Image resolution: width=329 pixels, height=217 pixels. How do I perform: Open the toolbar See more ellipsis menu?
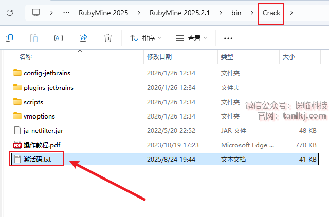pos(228,38)
